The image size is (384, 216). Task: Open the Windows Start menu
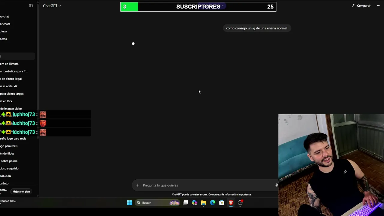(129, 203)
